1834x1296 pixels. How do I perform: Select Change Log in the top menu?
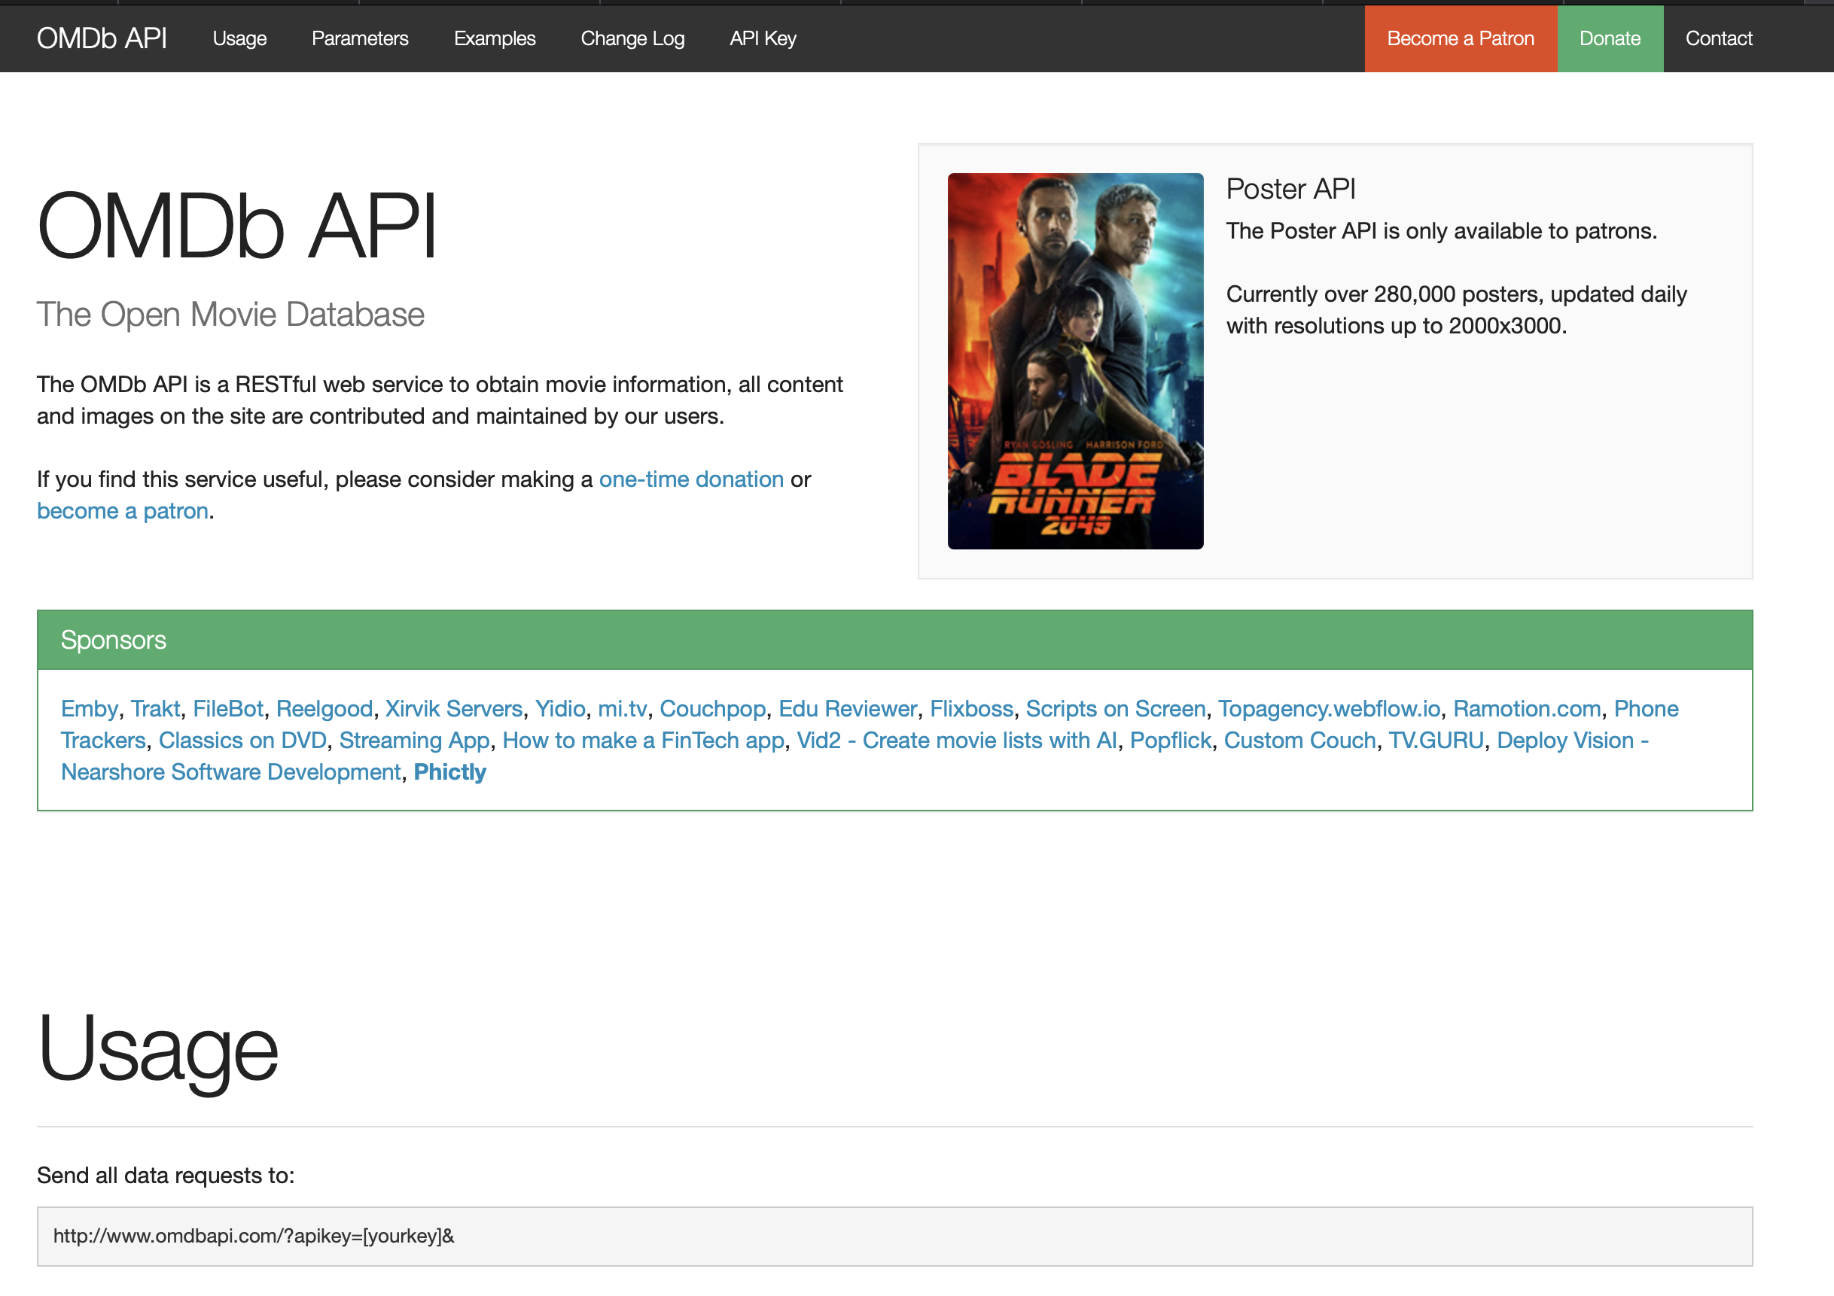pyautogui.click(x=632, y=38)
